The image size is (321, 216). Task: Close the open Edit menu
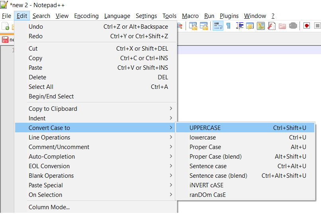tap(22, 16)
